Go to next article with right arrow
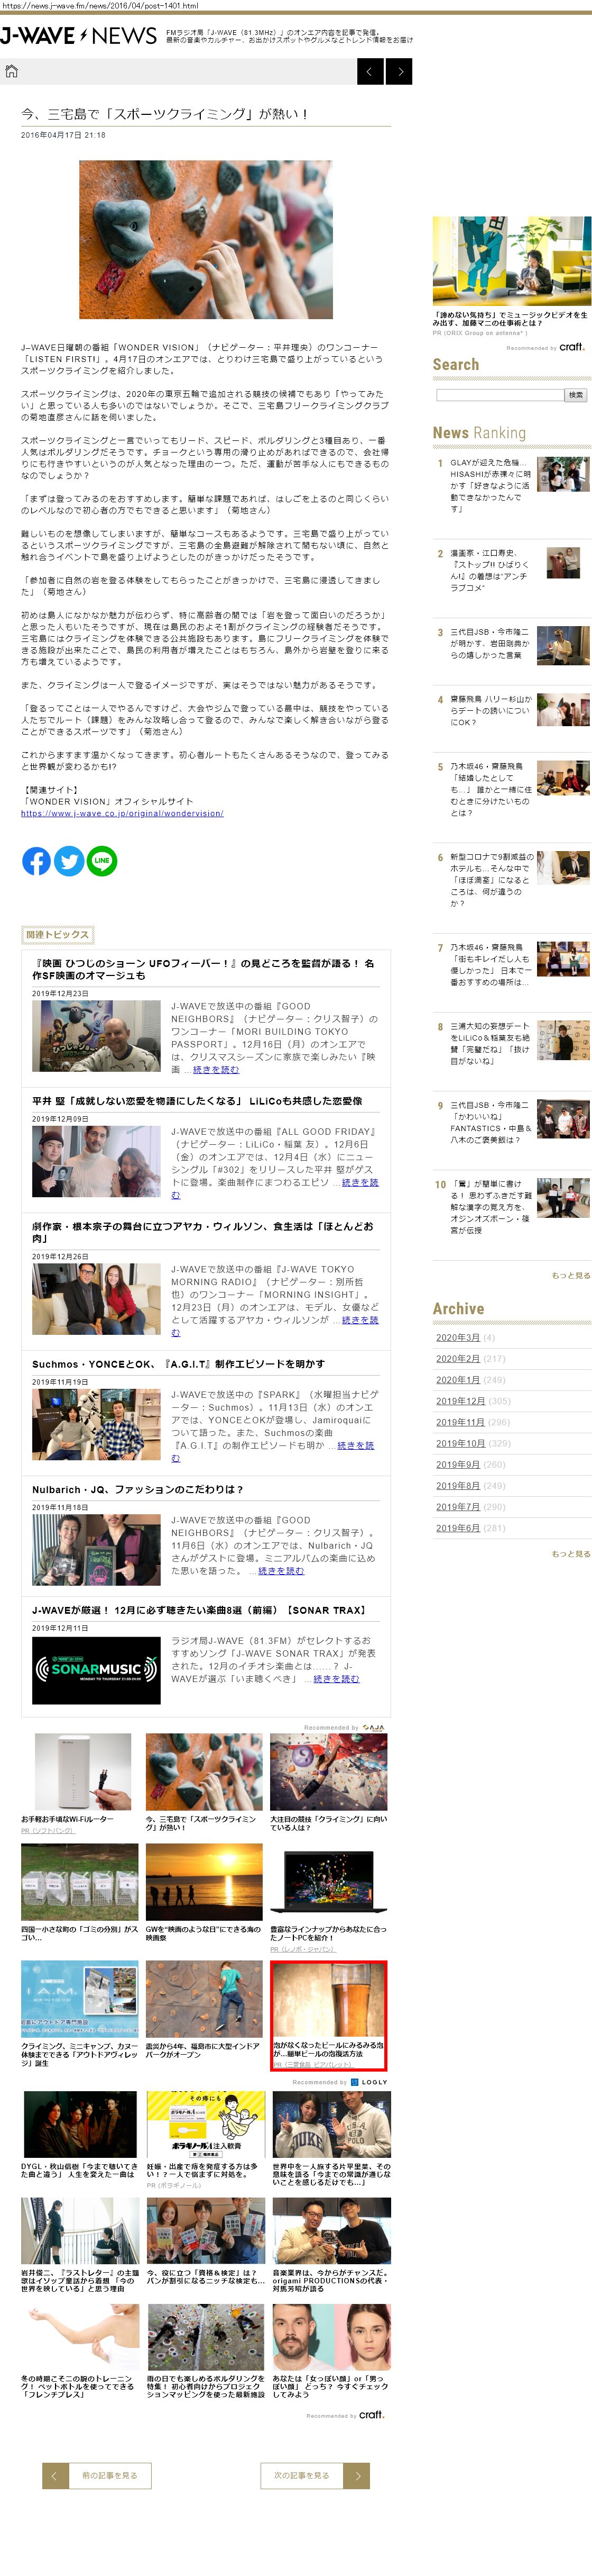The image size is (592, 2576). click(x=399, y=71)
